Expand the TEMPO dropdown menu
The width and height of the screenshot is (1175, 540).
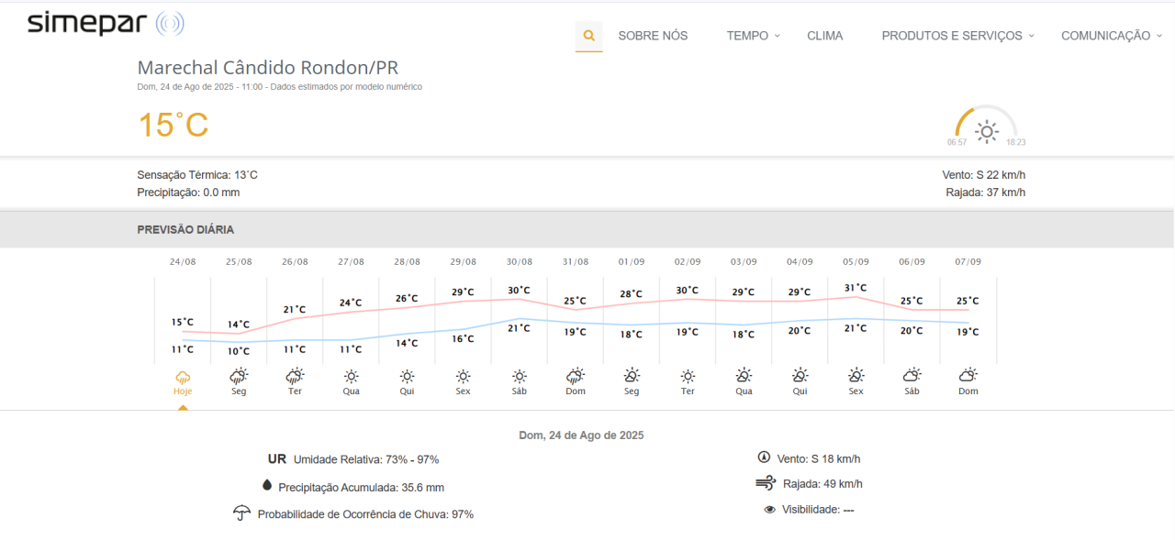coord(753,36)
